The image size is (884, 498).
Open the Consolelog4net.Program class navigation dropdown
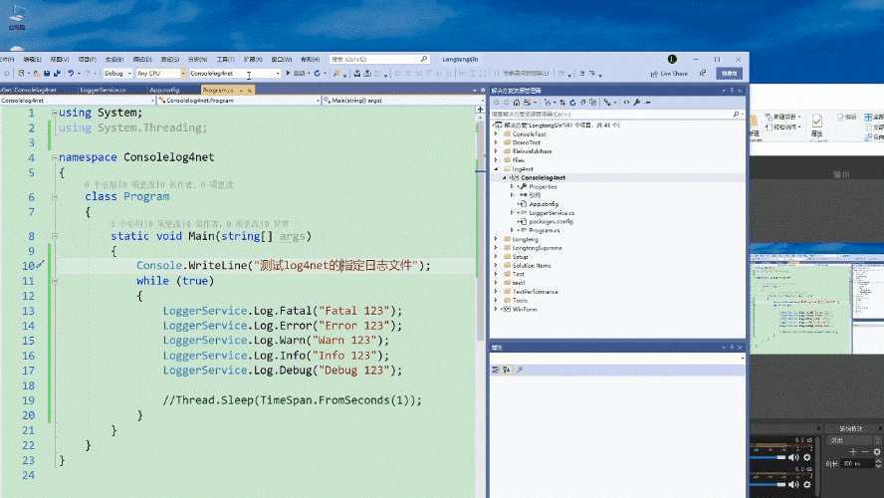239,101
